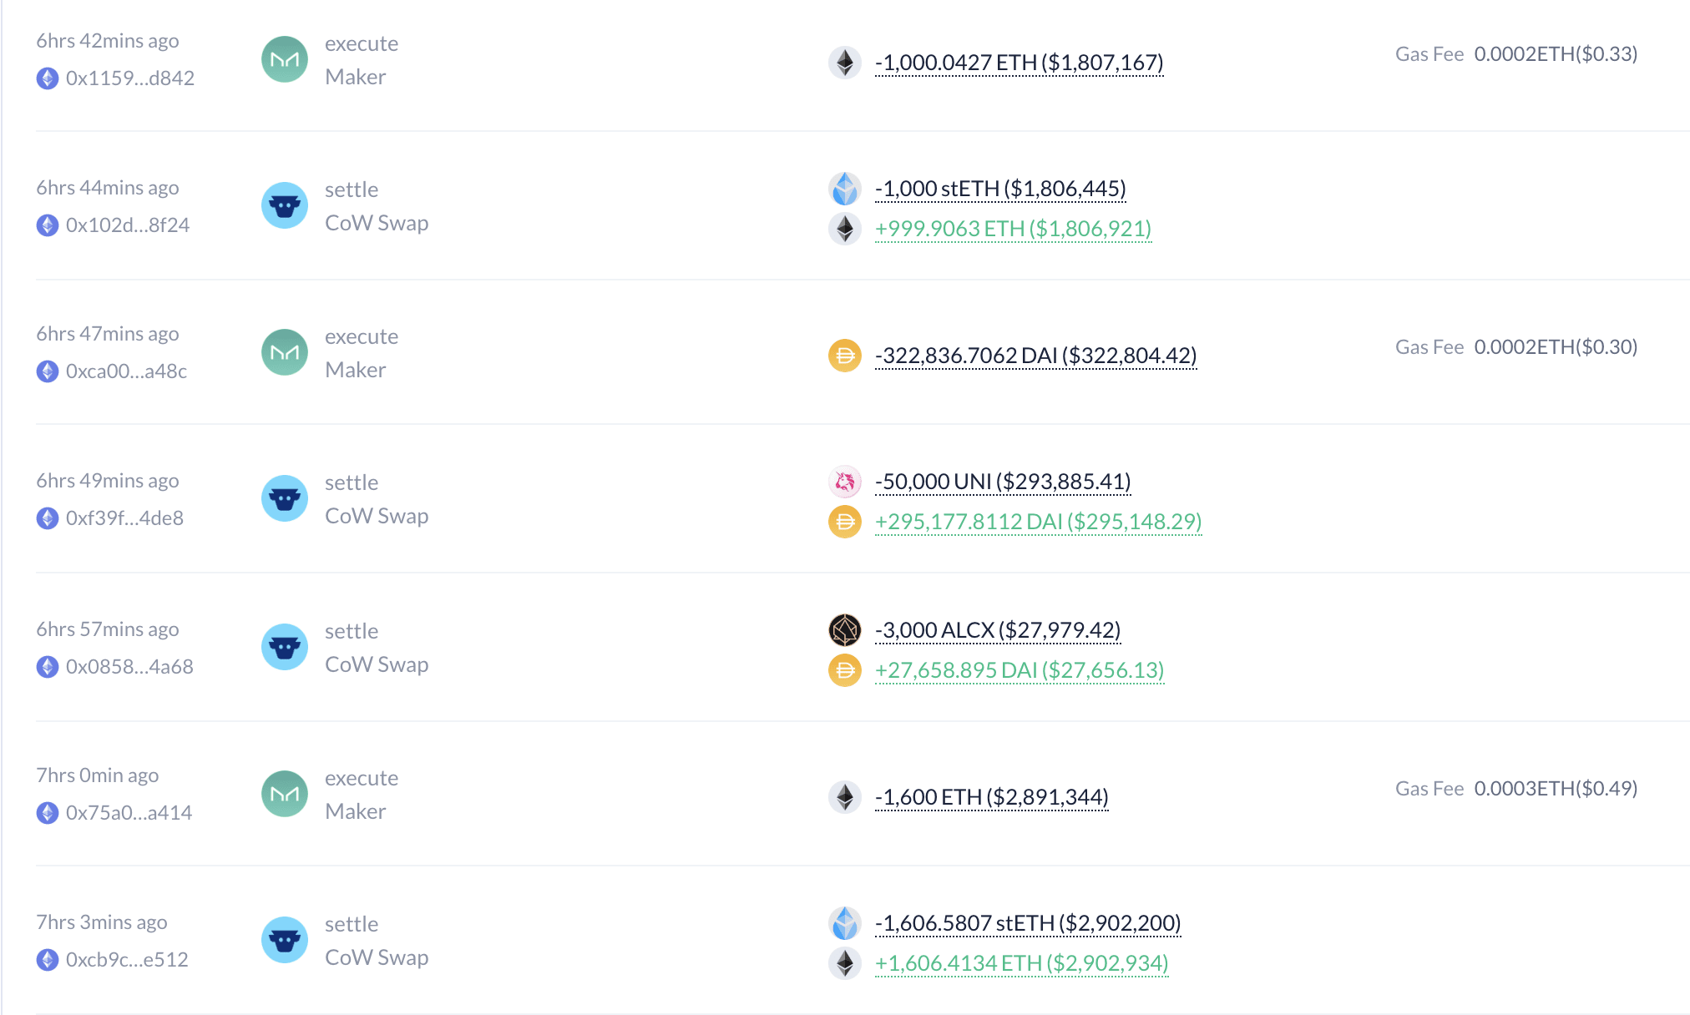This screenshot has width=1690, height=1015.
Task: Open transaction hash 0x0858...4a68
Action: pos(129,667)
